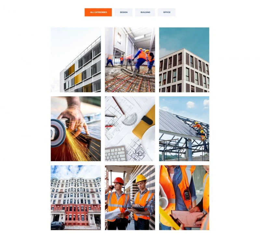Click the walkie-talkie on orange vest

coord(187,194)
